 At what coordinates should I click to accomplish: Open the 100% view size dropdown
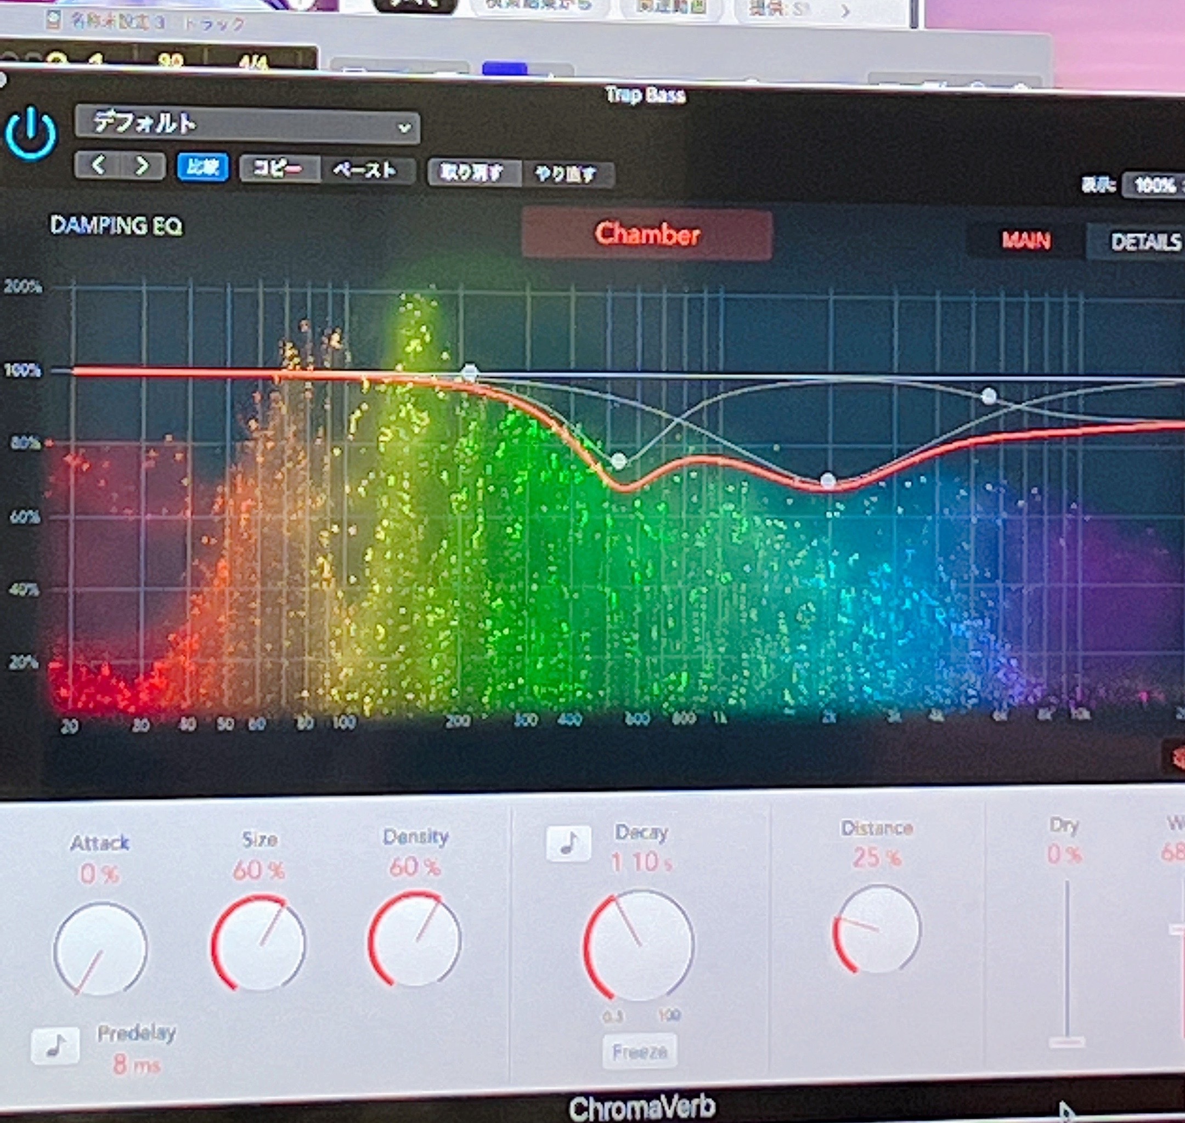(x=1154, y=185)
